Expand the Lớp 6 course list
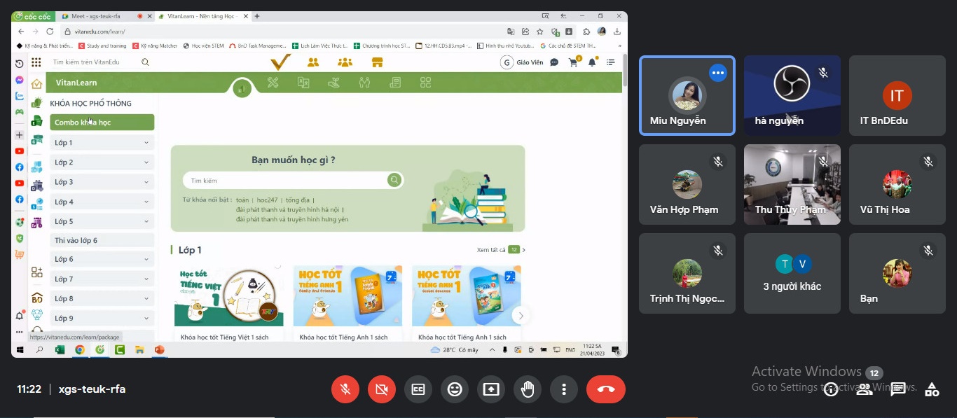Viewport: 957px width, 418px height. coord(102,259)
